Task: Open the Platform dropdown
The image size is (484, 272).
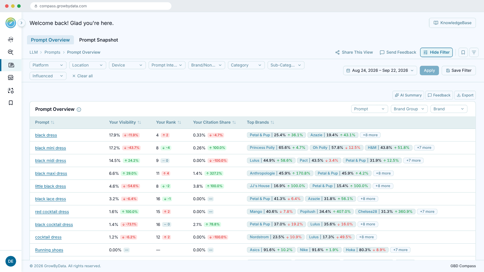Action: pyautogui.click(x=48, y=65)
